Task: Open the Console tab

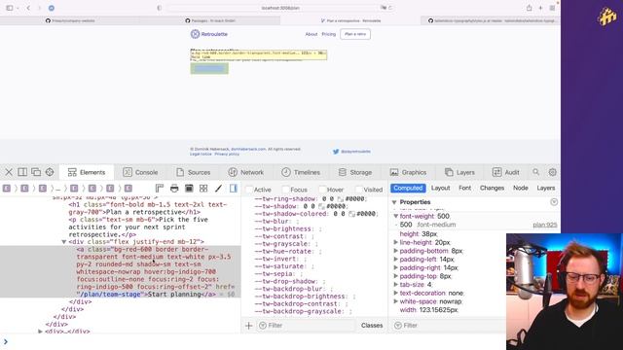Action: [140, 172]
